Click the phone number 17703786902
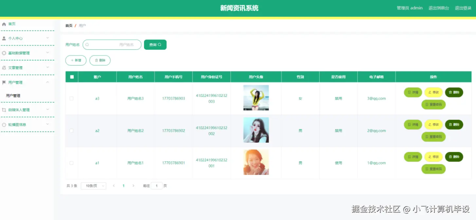476x220 pixels. coord(174,131)
